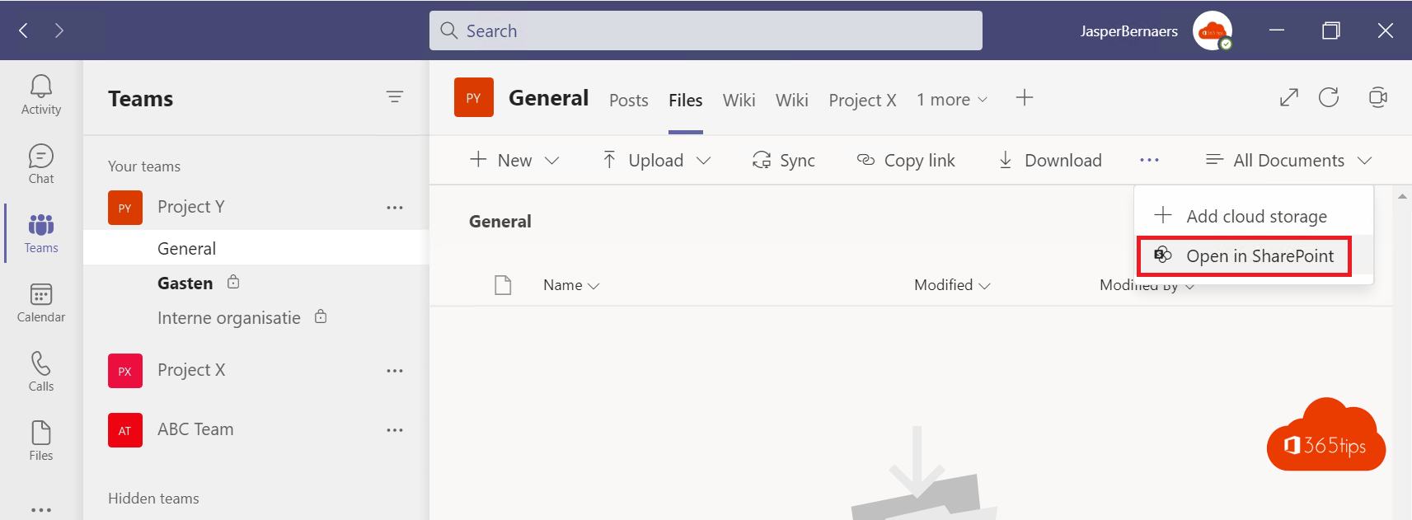Open the Project X tab

pyautogui.click(x=862, y=101)
